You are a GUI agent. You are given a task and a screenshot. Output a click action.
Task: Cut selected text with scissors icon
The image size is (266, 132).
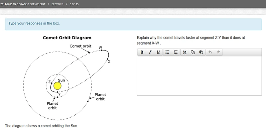point(185,52)
